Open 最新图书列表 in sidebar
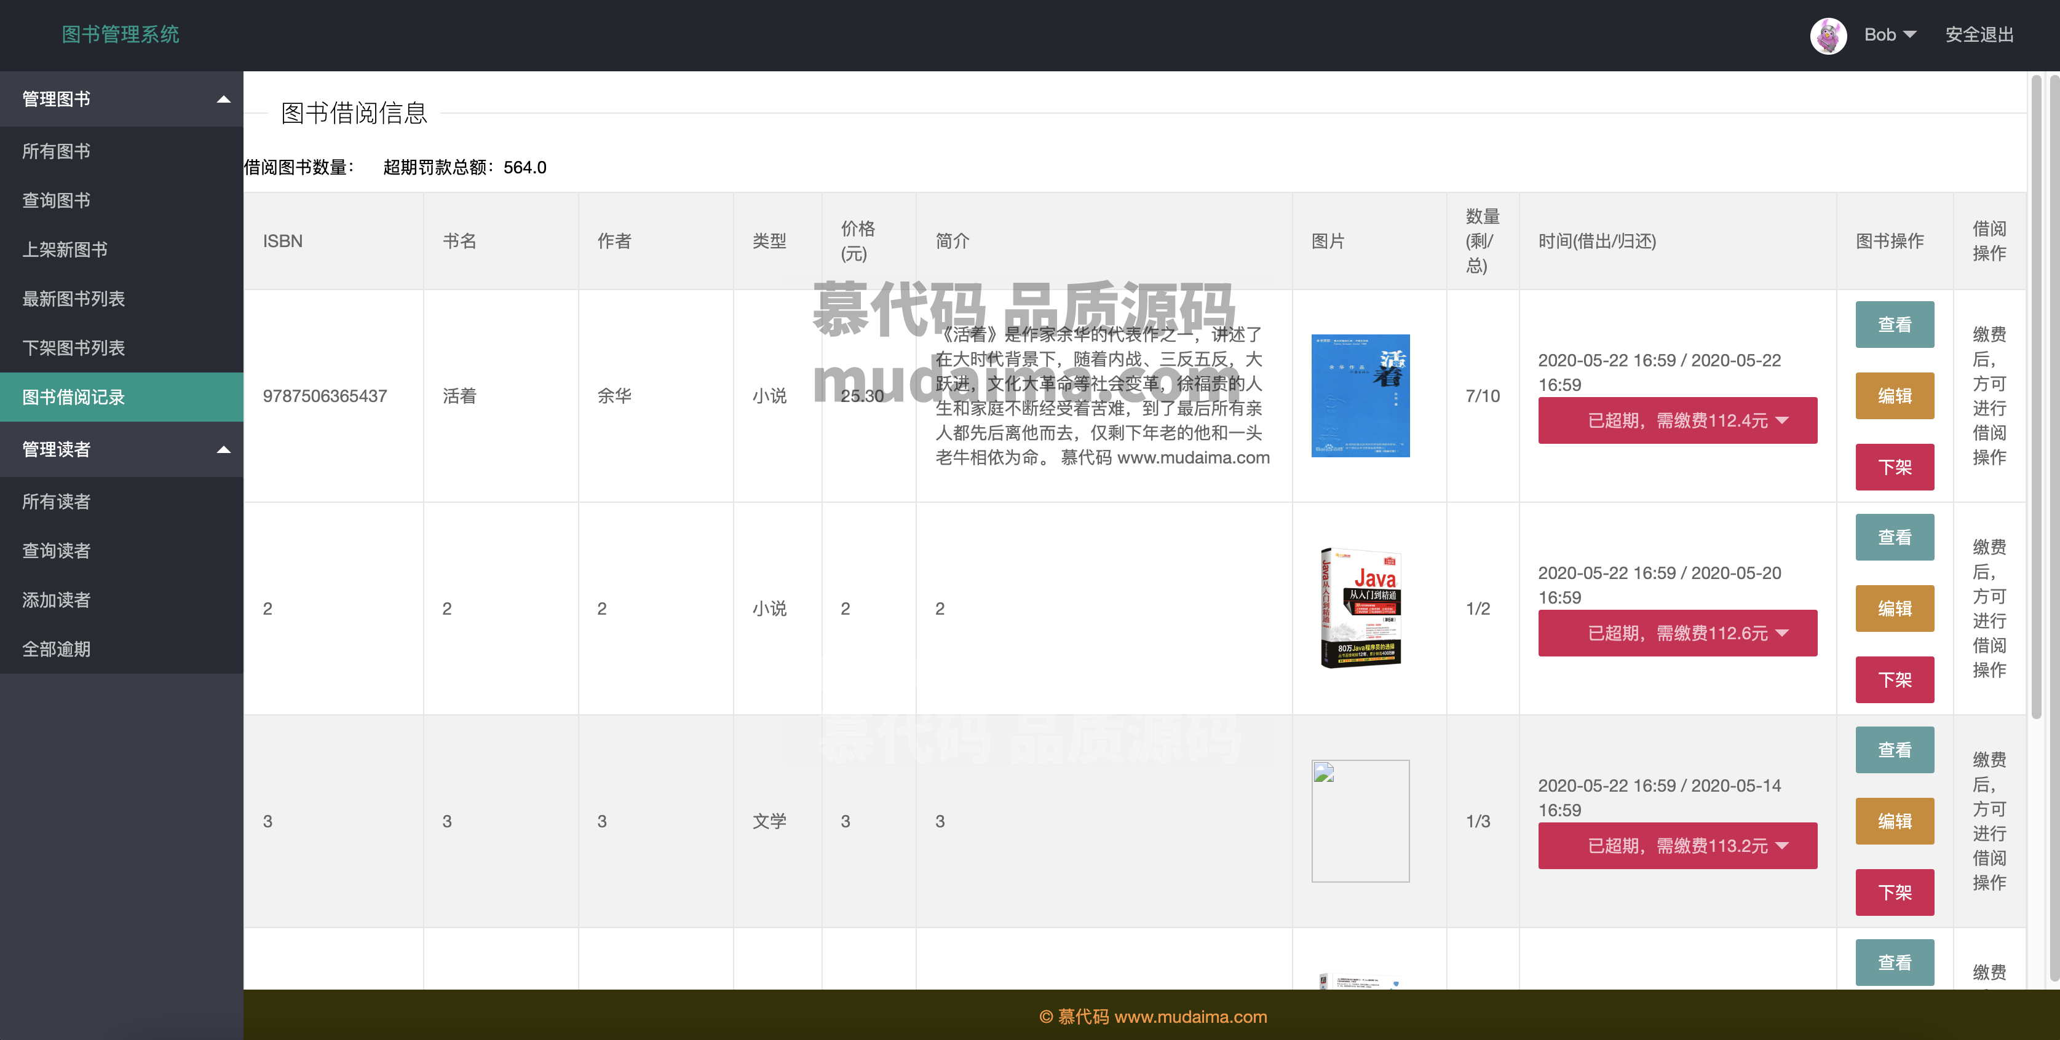This screenshot has width=2060, height=1040. click(122, 299)
